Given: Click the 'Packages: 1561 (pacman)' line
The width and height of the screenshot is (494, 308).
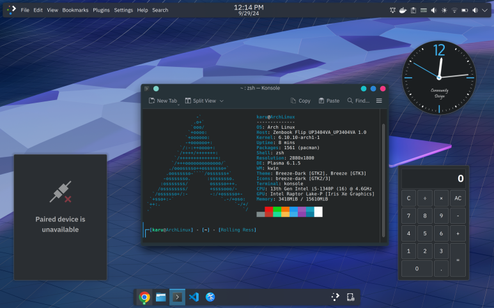Looking at the screenshot, I should 288,148.
